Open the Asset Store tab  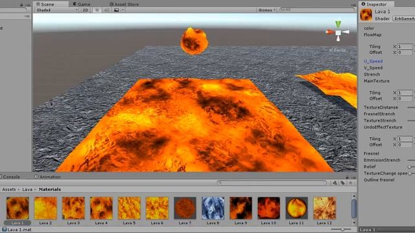pyautogui.click(x=124, y=5)
